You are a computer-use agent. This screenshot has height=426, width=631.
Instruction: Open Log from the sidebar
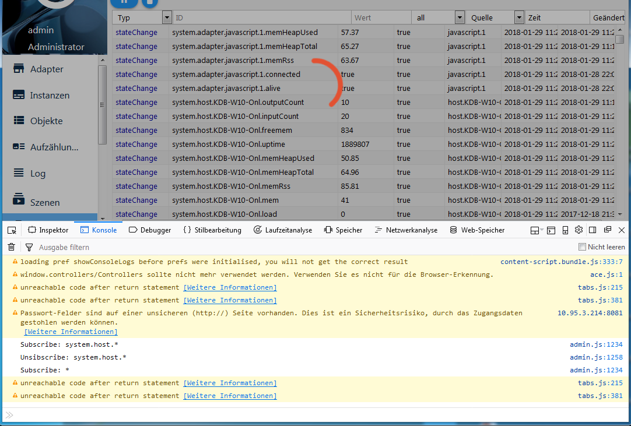point(38,173)
